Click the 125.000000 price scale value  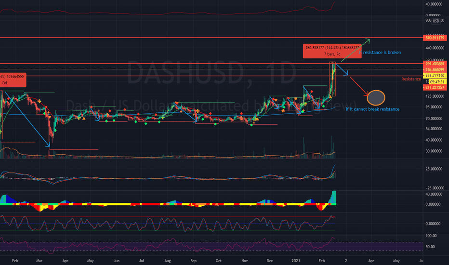coord(435,96)
